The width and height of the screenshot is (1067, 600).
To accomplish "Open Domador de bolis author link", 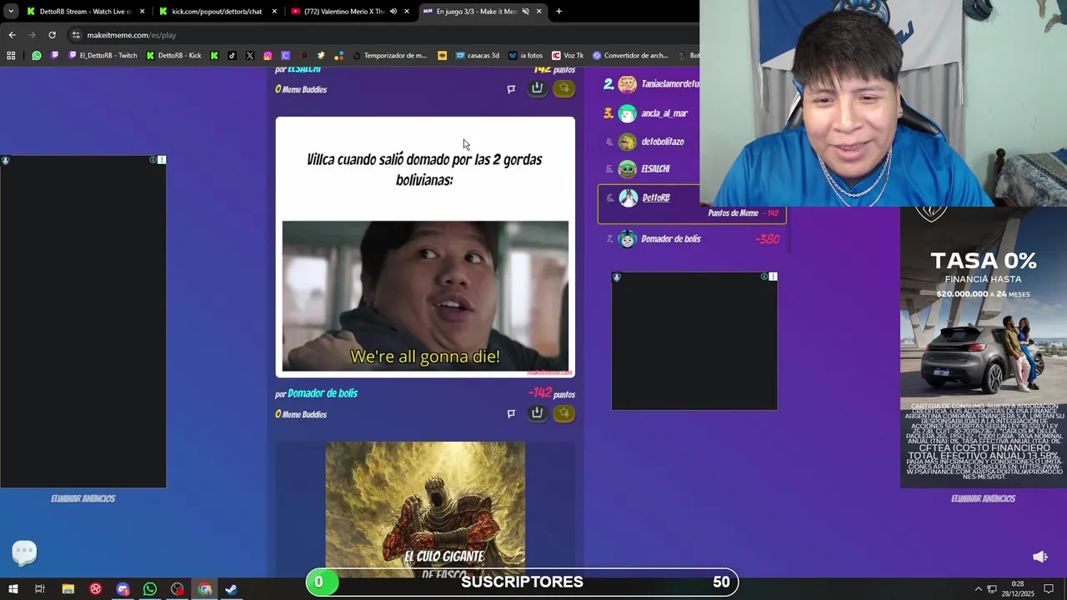I will [x=323, y=393].
